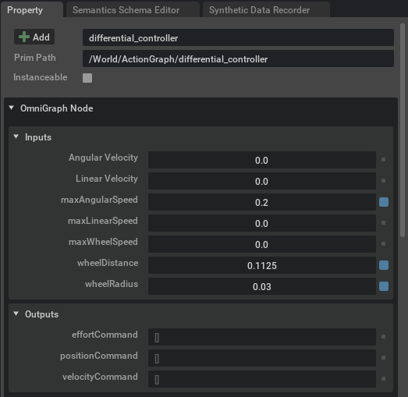Click the wheelDistance label
408x397 pixels.
pos(108,263)
